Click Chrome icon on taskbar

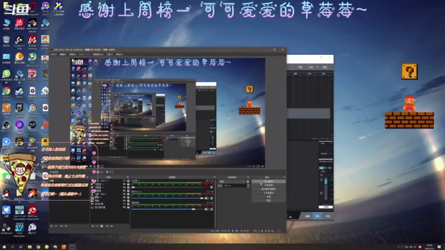38,247
